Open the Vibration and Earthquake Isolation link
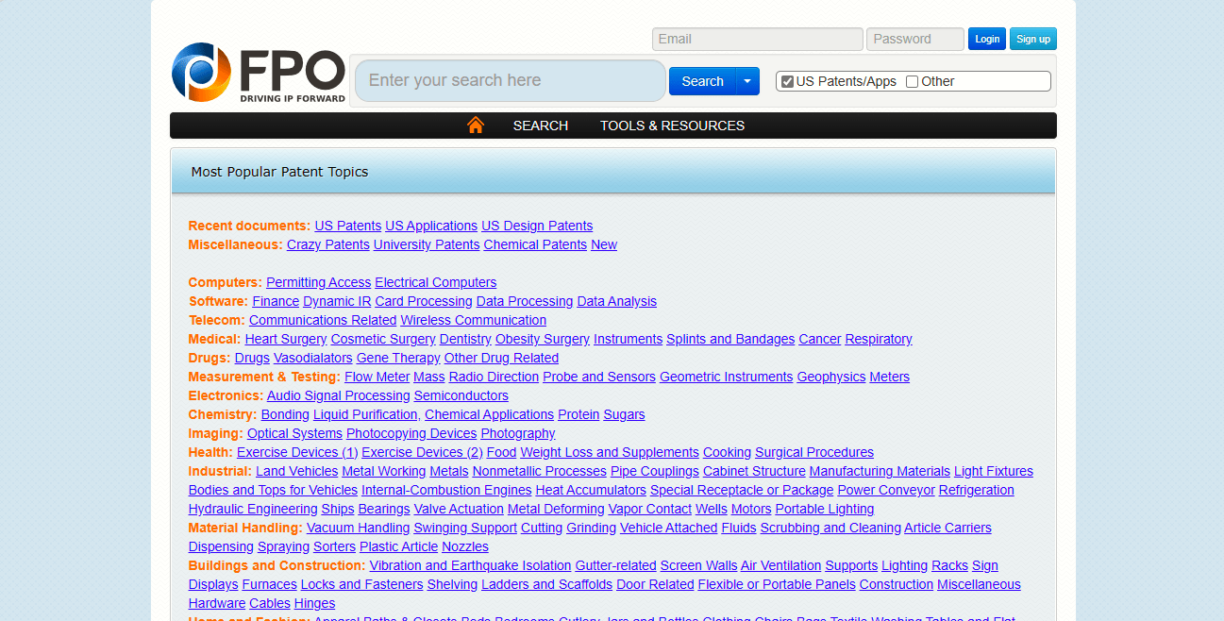Screen dimensions: 1224x621 click(470, 565)
